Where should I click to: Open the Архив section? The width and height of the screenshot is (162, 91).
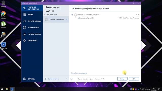(32, 15)
